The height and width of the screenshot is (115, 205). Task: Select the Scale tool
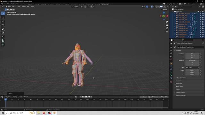click(x=3, y=29)
